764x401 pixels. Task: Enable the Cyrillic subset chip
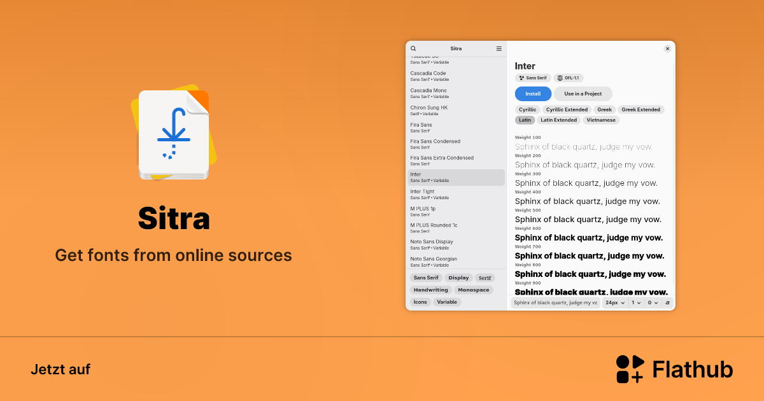pos(527,109)
